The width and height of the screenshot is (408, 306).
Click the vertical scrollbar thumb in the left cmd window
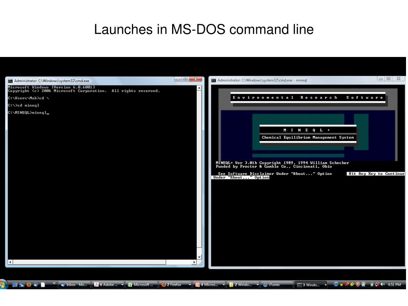click(x=199, y=169)
